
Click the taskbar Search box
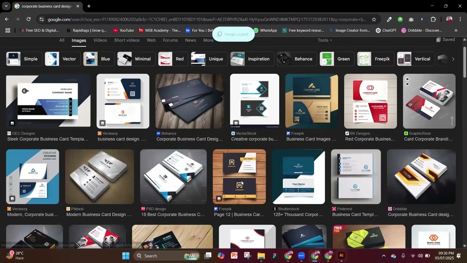point(167,256)
